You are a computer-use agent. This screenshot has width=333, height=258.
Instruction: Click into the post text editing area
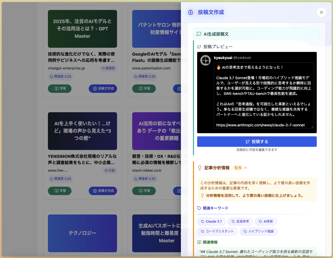click(x=263, y=95)
